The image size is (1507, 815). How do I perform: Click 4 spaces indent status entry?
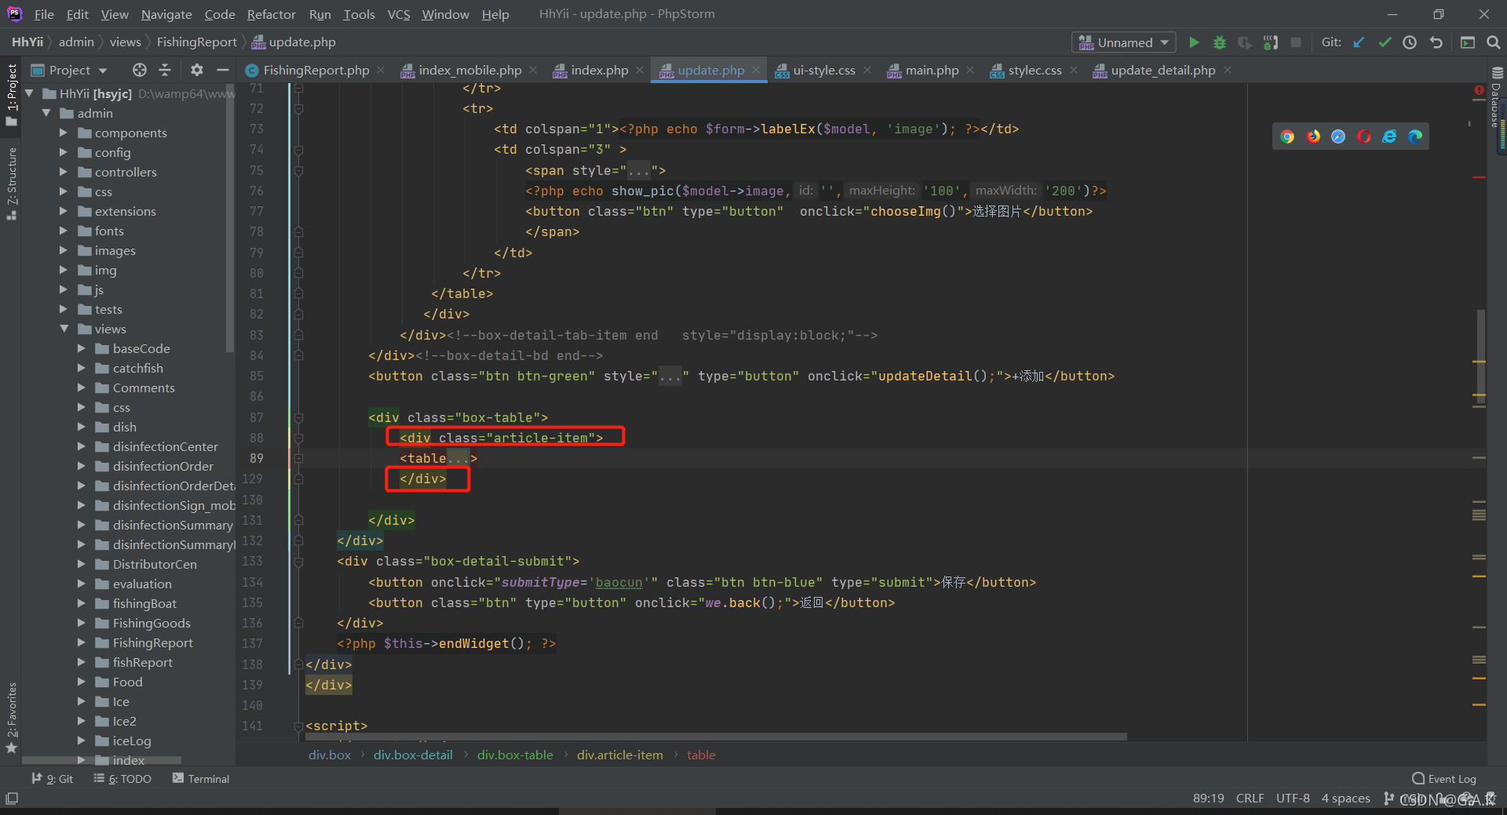1345,798
